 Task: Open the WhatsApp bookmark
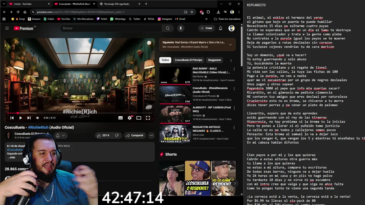[x=118, y=19]
